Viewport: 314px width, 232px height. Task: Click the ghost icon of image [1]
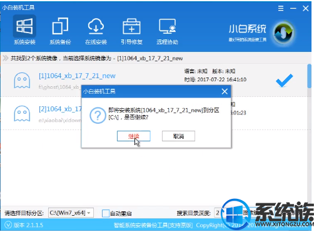point(22,81)
